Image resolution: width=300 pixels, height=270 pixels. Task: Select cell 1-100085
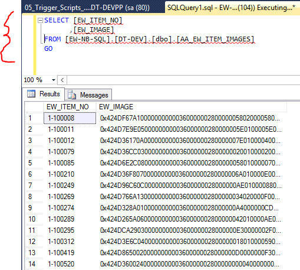[70, 163]
